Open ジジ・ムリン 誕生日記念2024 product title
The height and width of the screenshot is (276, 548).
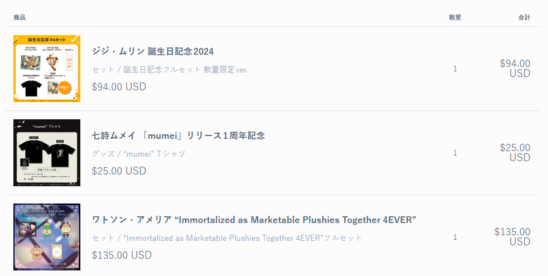(x=153, y=51)
